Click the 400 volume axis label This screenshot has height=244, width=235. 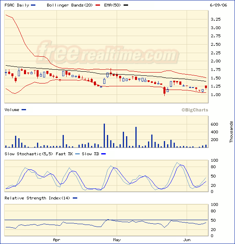[214, 132]
